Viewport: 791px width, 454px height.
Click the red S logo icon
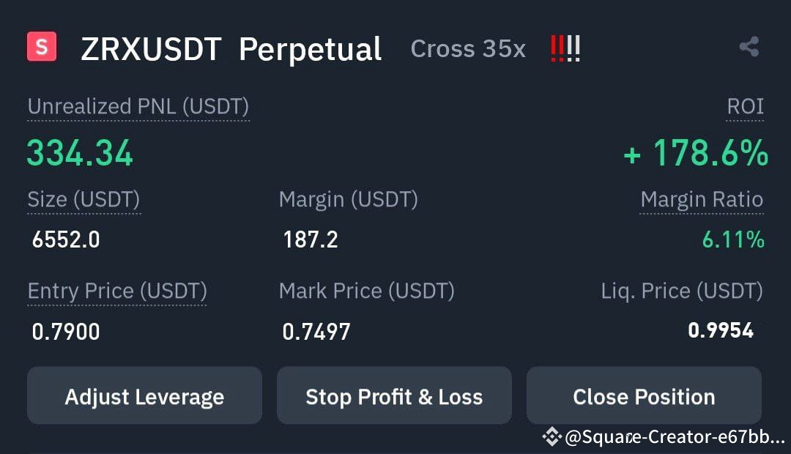[40, 47]
